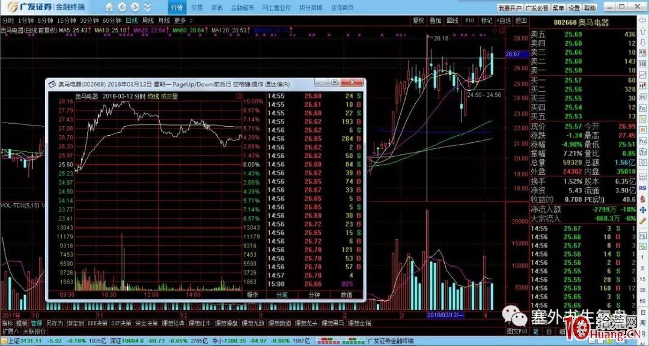
Task: Open 关联报价 linked quotes
Action: [34, 332]
